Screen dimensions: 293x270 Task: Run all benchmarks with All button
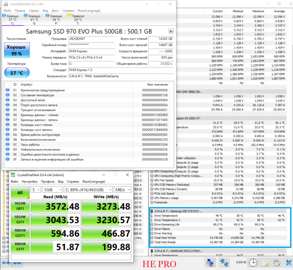coord(20,193)
